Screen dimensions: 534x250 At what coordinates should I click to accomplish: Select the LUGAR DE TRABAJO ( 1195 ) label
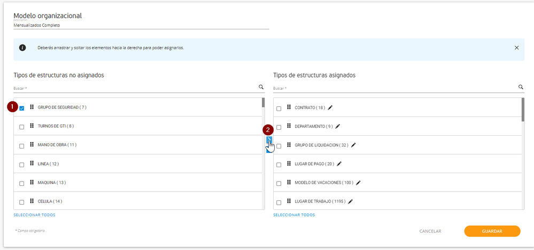click(320, 201)
